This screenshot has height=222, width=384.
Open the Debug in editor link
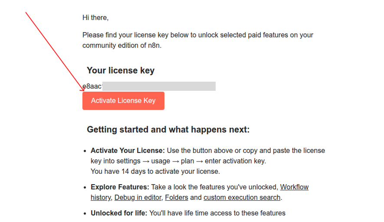pos(138,198)
